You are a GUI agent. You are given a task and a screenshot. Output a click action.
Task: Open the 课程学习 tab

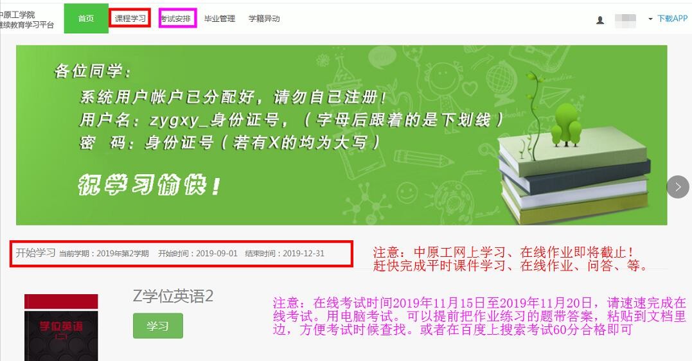coord(130,19)
